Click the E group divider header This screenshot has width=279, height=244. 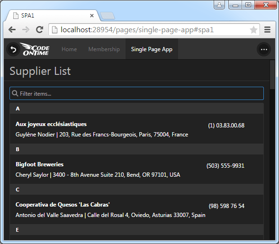point(136,230)
